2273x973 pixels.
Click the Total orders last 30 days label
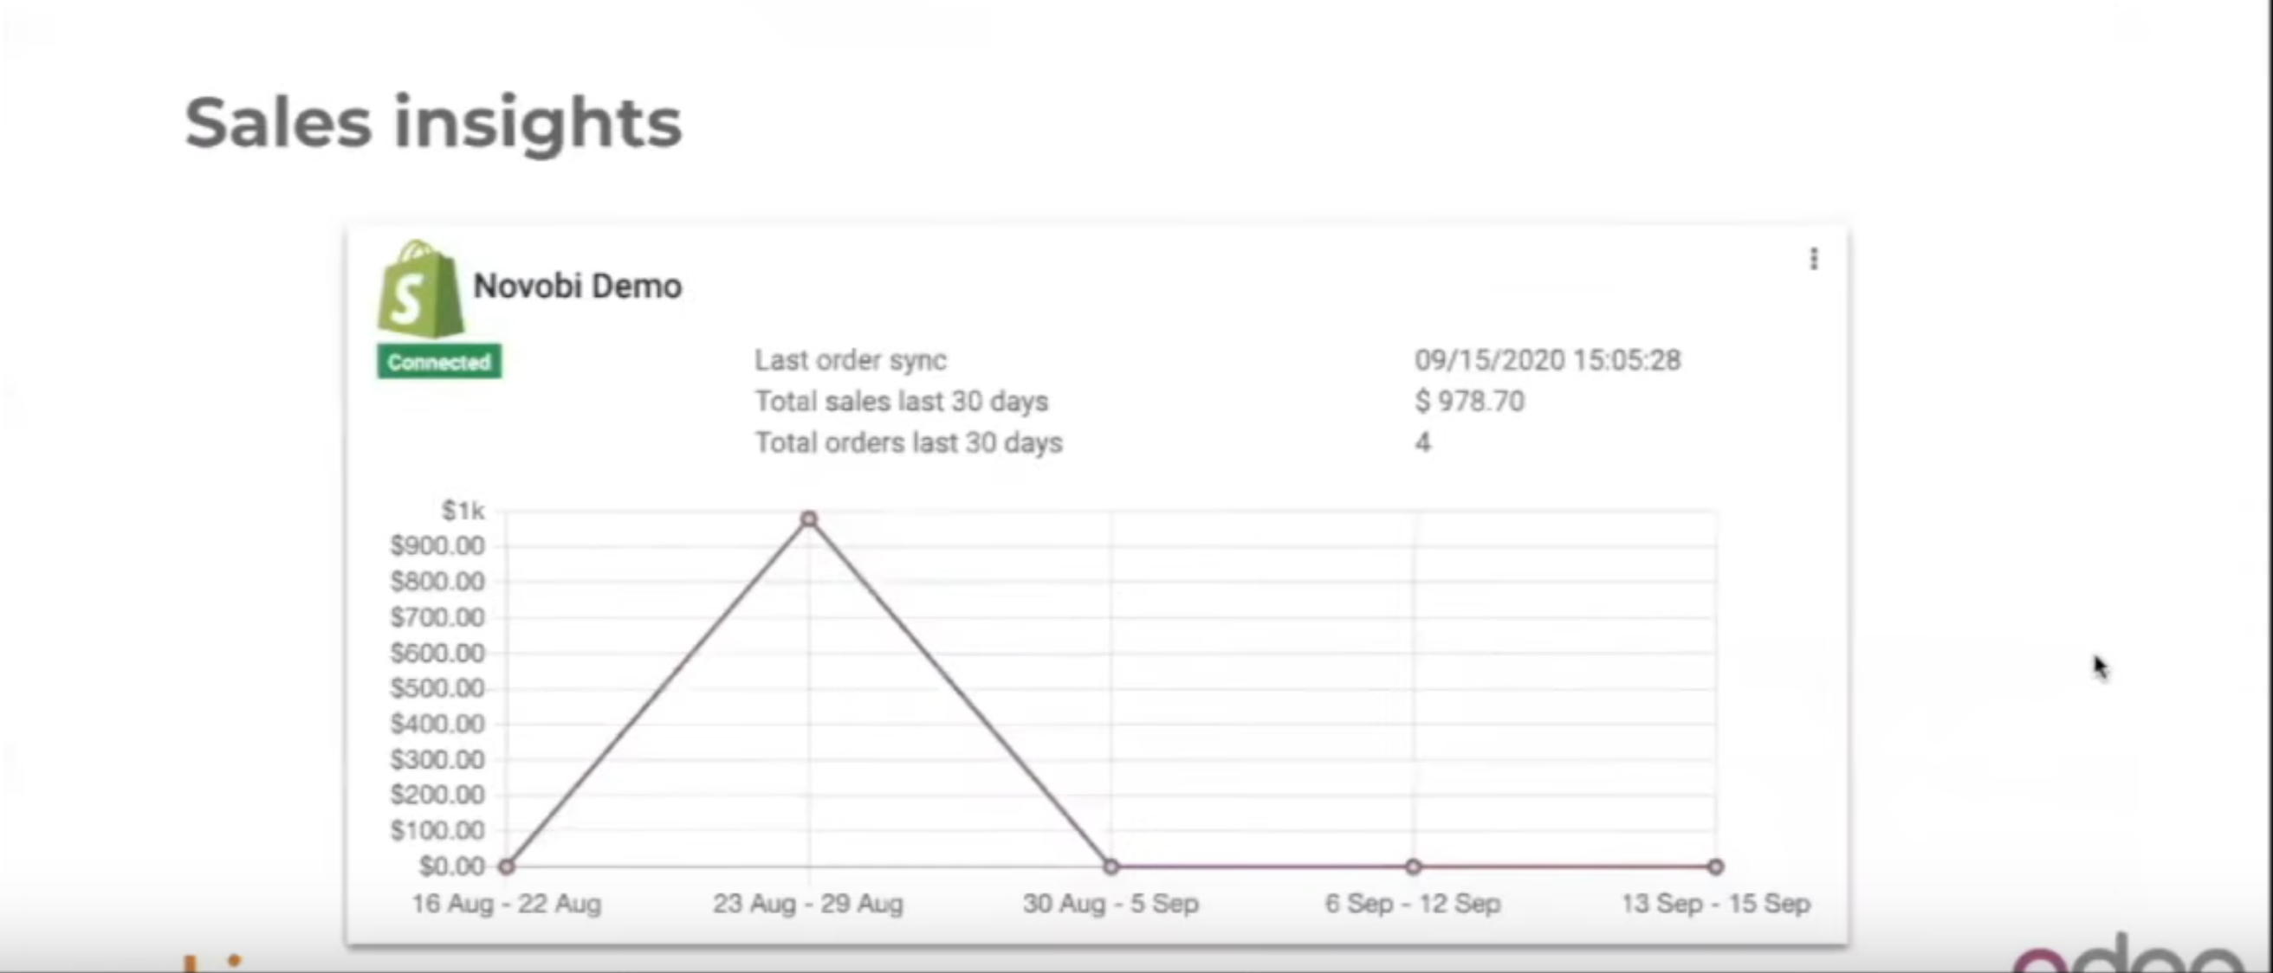[908, 442]
